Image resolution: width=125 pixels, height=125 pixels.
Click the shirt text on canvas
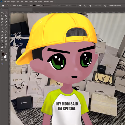pyautogui.click(x=67, y=106)
